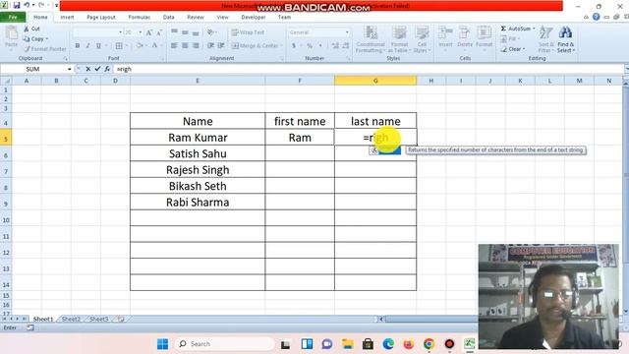Switch to the Page Layout tab
Screen dimensions: 629x354
101,18
